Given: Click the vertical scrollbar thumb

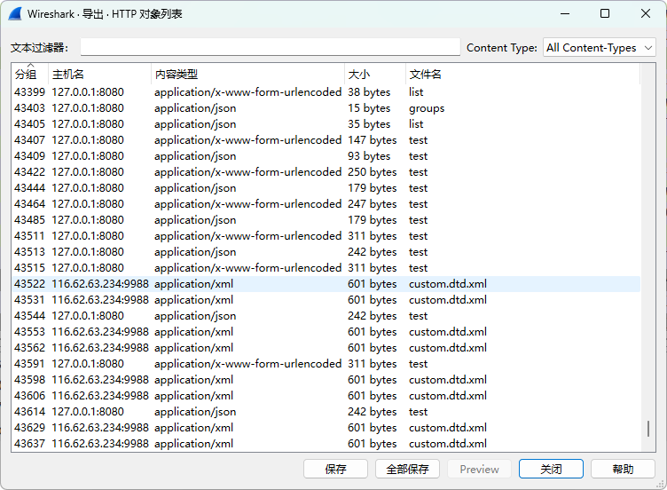Looking at the screenshot, I should point(647,429).
